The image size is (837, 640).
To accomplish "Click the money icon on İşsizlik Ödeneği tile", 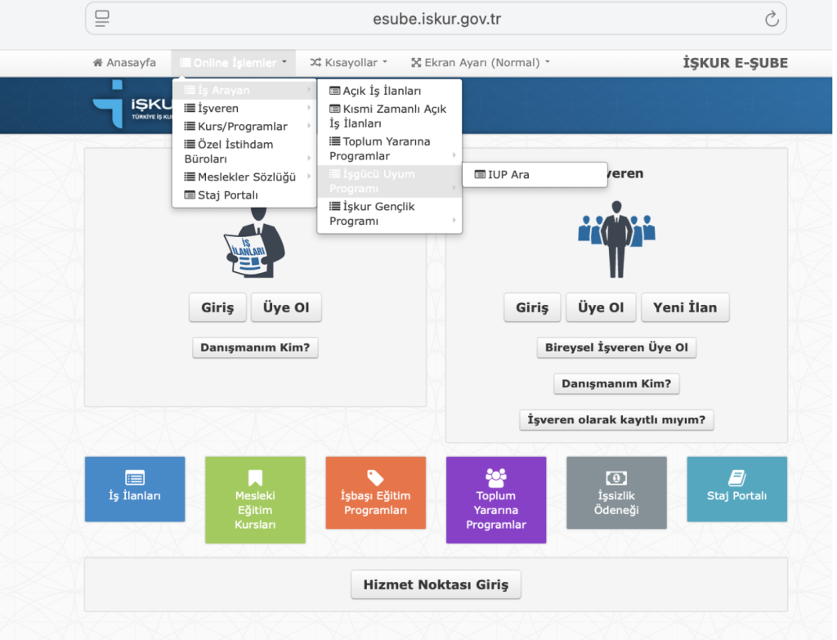I will coord(616,477).
